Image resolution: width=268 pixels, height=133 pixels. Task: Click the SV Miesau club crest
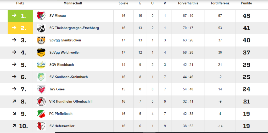pos(41,16)
